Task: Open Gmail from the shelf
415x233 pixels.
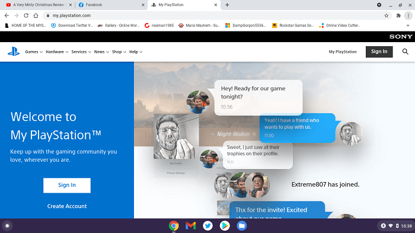Action: click(190, 226)
